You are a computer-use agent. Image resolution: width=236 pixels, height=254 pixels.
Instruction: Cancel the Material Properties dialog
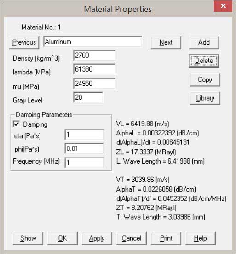coord(132,238)
